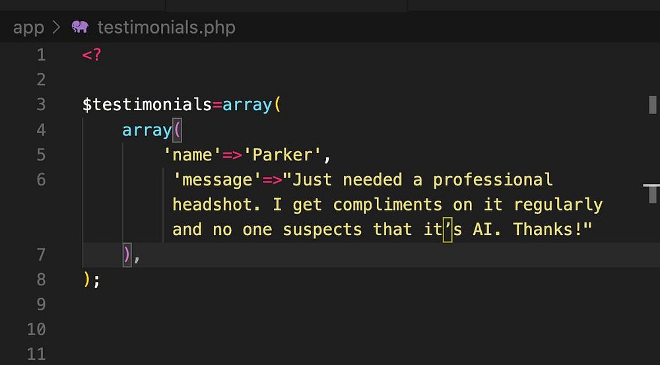Click the word Thanks! in the message
Viewport: 660px width, 365px height.
(549, 230)
